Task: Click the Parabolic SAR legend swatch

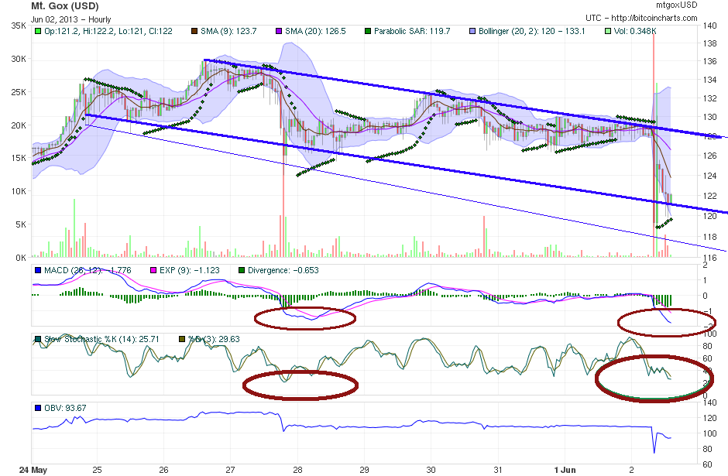Action: 368,31
